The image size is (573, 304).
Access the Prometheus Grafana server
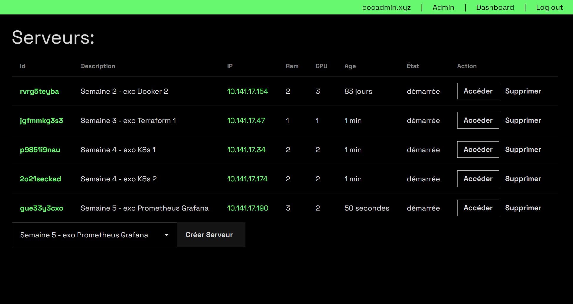pyautogui.click(x=478, y=208)
